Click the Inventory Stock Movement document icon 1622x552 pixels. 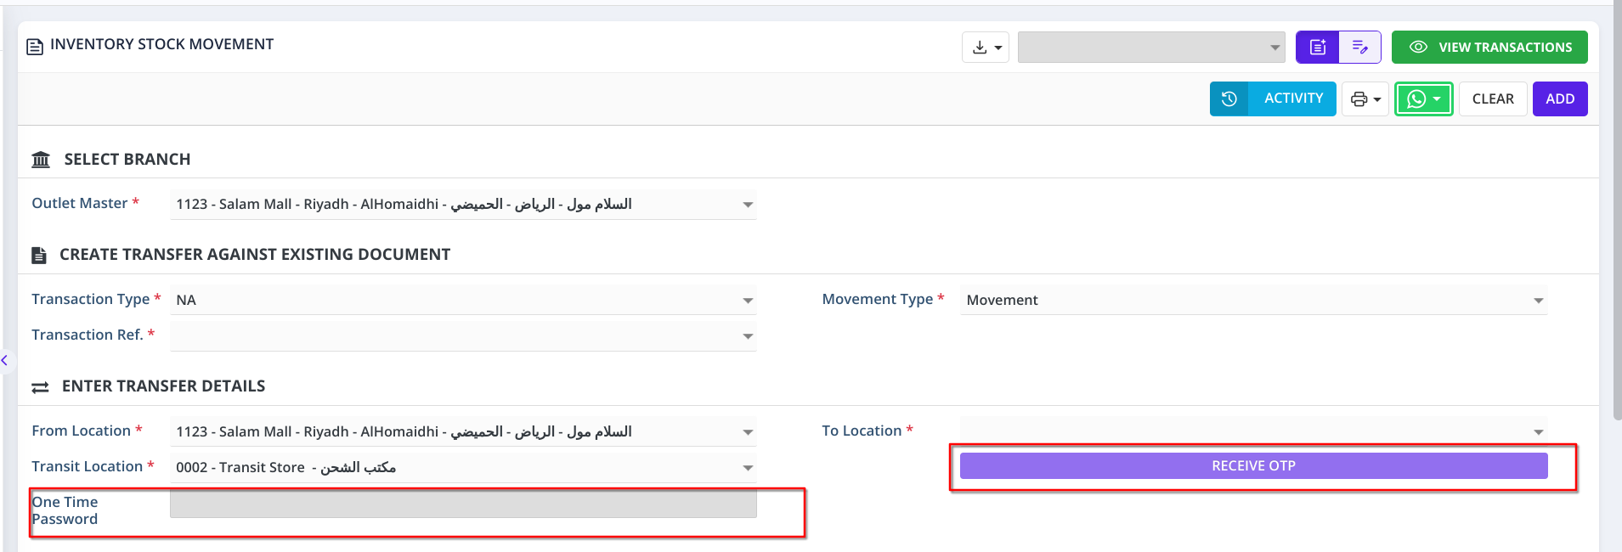pyautogui.click(x=35, y=46)
